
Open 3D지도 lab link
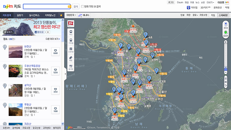(x=205, y=7)
